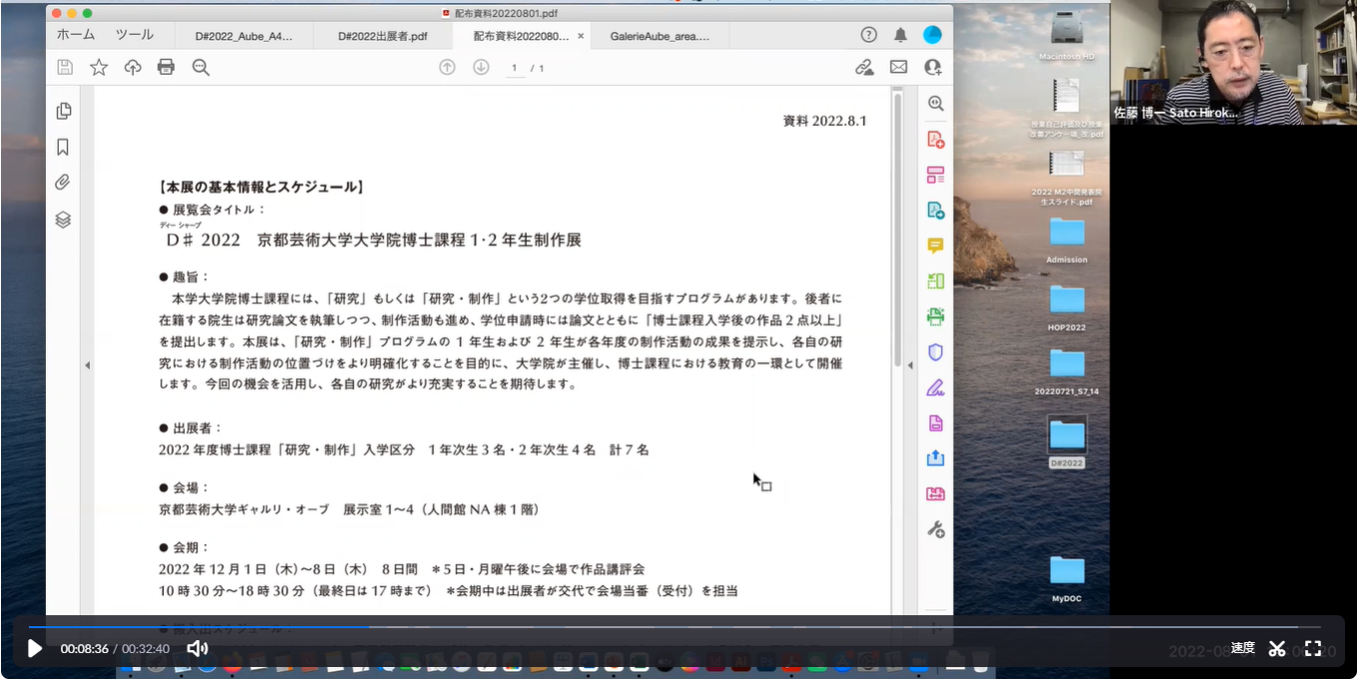This screenshot has height=680, width=1360.
Task: Select the Macintosh HD desktop drive
Action: click(x=1067, y=34)
